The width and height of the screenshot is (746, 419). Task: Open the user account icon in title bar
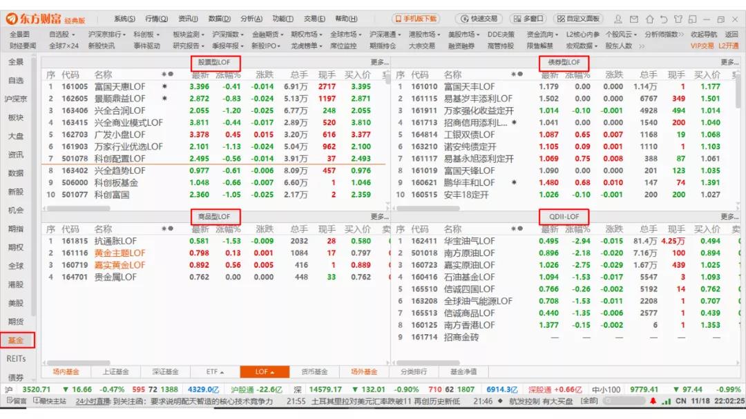pos(618,19)
